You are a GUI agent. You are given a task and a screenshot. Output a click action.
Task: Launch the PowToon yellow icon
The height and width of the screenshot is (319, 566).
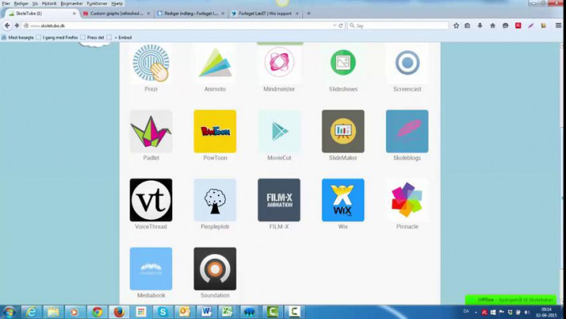pyautogui.click(x=215, y=131)
